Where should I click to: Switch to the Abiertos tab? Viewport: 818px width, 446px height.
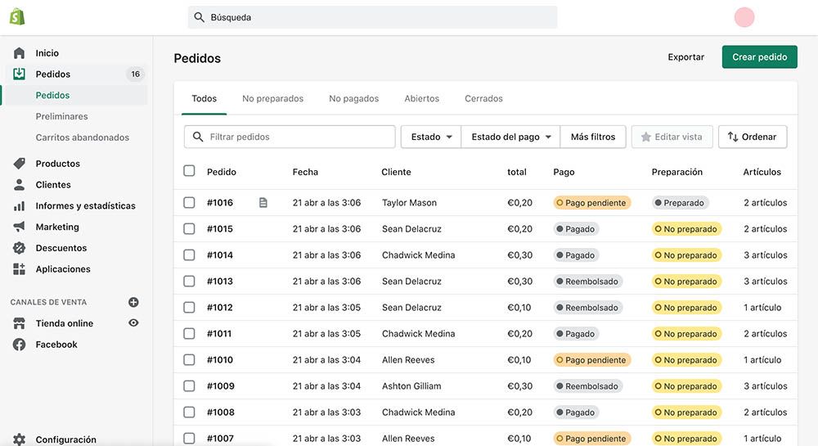421,98
